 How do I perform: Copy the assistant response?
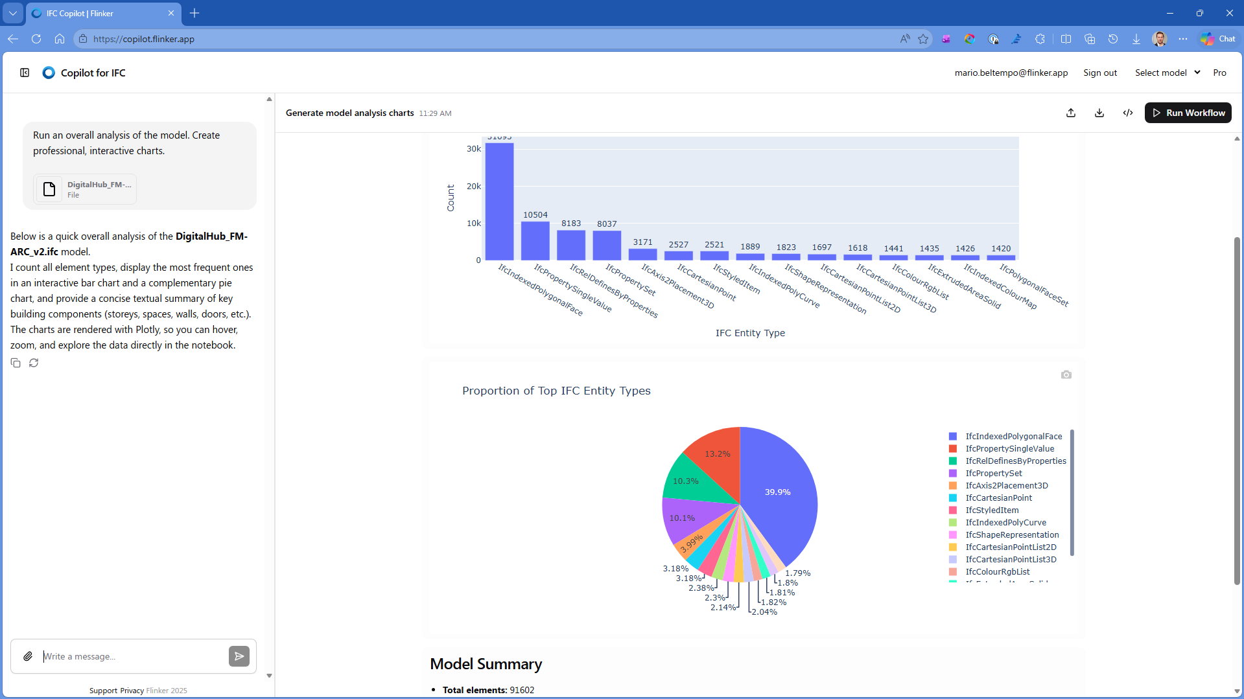(x=16, y=363)
